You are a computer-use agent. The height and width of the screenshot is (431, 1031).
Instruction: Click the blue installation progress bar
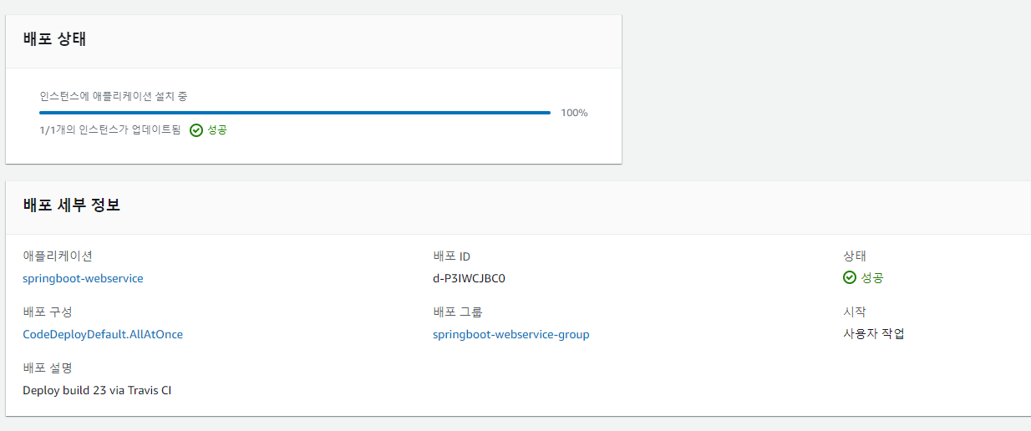point(295,113)
